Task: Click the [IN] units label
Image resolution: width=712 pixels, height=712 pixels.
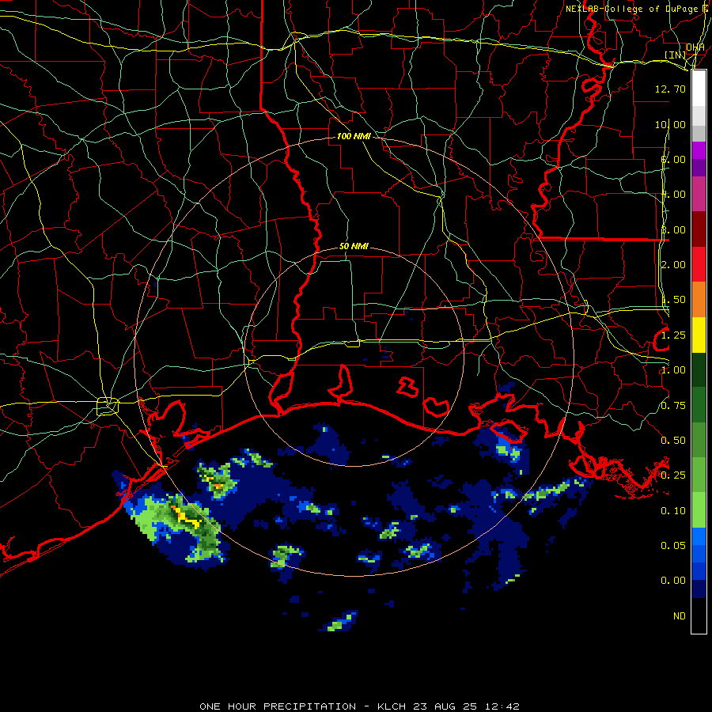Action: tap(676, 55)
